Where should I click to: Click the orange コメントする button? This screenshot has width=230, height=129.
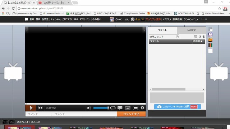click(131, 114)
